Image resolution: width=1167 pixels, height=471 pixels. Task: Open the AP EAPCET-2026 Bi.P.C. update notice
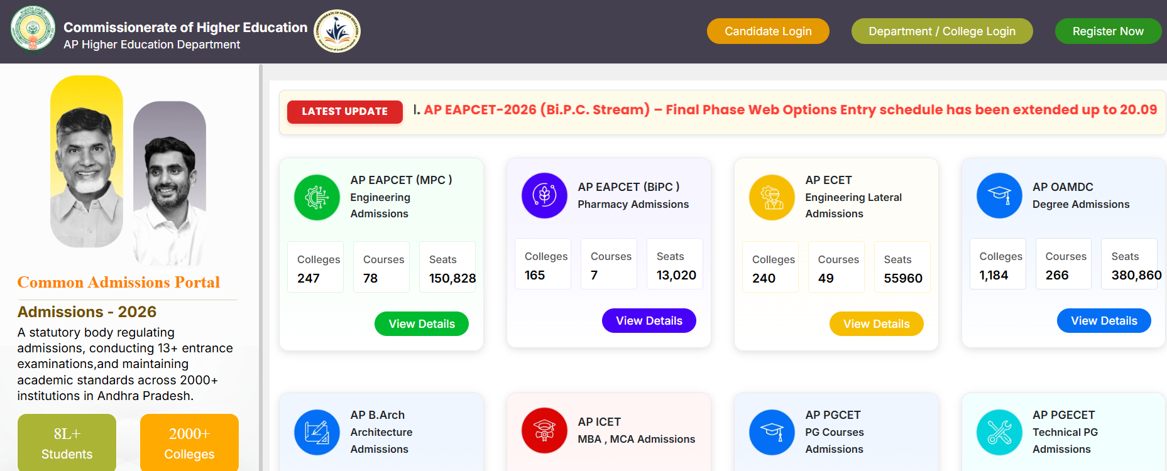(x=789, y=110)
